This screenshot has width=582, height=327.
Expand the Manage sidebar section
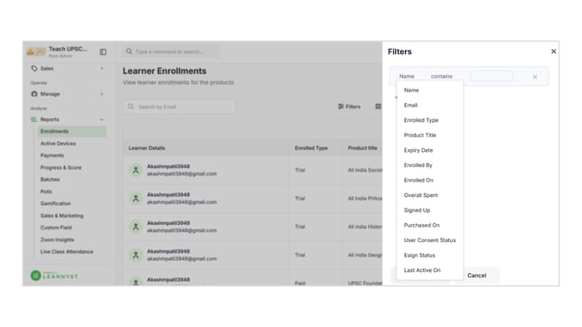point(102,94)
